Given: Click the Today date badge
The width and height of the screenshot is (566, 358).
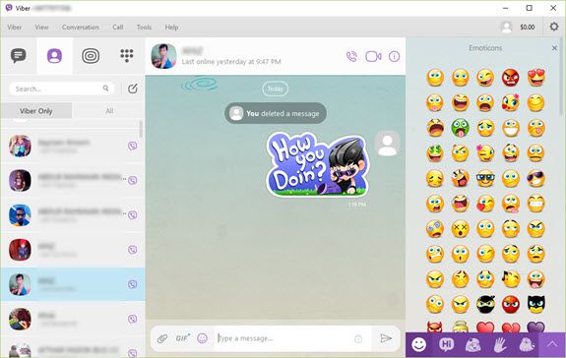Looking at the screenshot, I should (275, 89).
